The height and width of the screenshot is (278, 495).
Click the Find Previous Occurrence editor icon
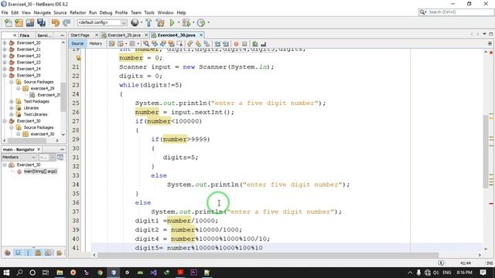tap(155, 44)
